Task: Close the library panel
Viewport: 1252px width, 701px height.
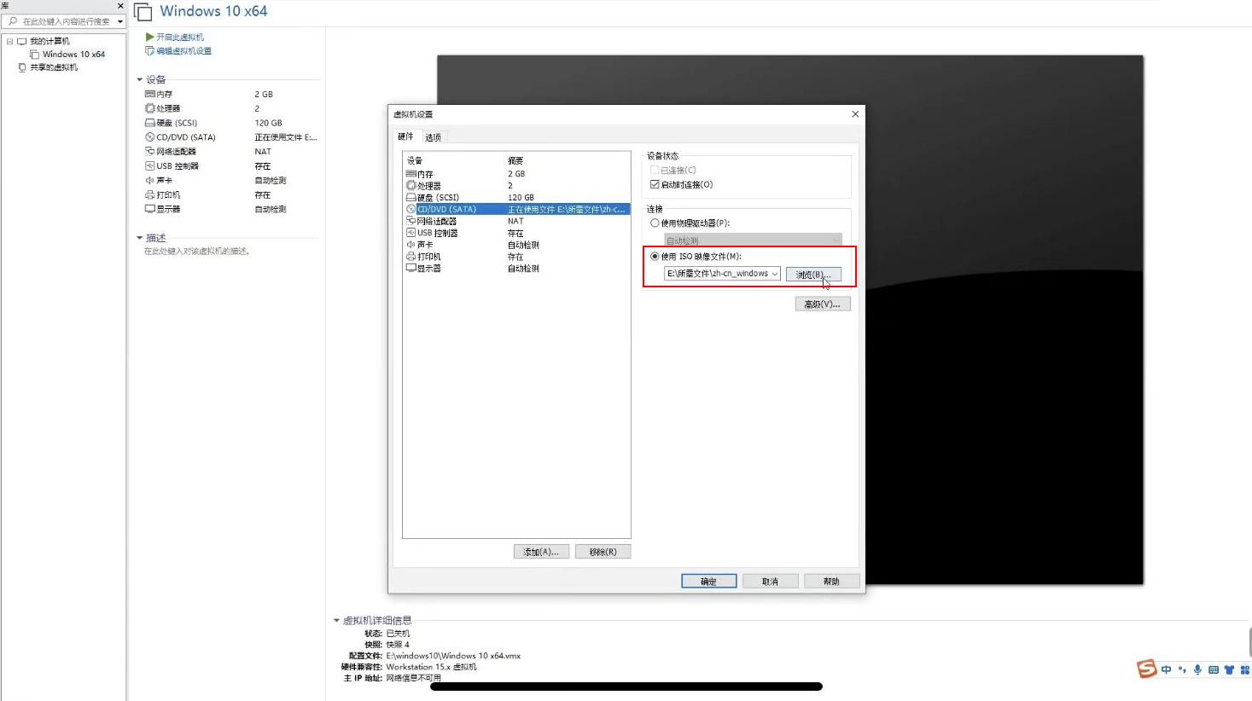Action: (x=120, y=6)
